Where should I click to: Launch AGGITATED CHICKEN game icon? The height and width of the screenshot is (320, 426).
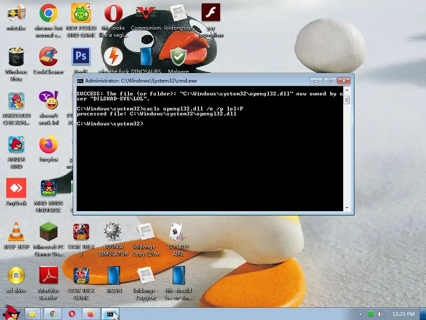click(16, 101)
